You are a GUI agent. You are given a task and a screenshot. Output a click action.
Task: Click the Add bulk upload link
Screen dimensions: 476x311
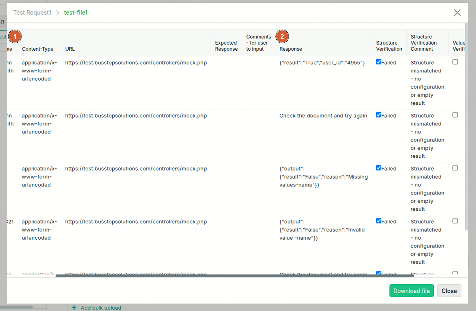[101, 308]
